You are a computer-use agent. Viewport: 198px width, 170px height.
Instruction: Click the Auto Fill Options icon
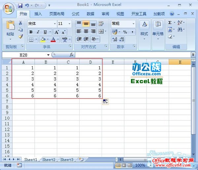point(105,101)
